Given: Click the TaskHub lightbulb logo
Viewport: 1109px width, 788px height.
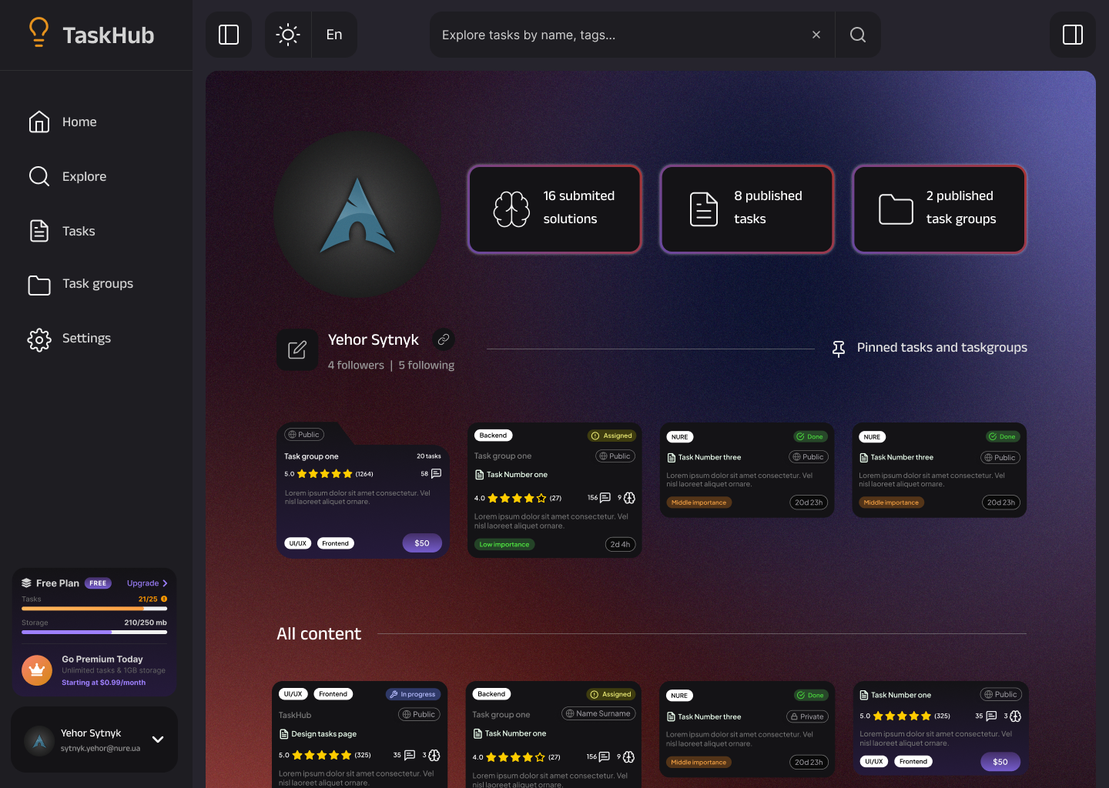Looking at the screenshot, I should click(39, 33).
